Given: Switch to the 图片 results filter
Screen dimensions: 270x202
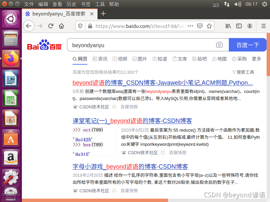Looking at the screenshot, I should coord(142,59).
